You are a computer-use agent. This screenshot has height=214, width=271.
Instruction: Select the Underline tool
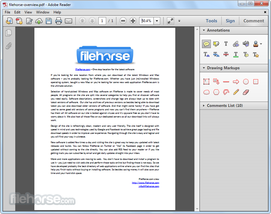pyautogui.click(x=236, y=55)
